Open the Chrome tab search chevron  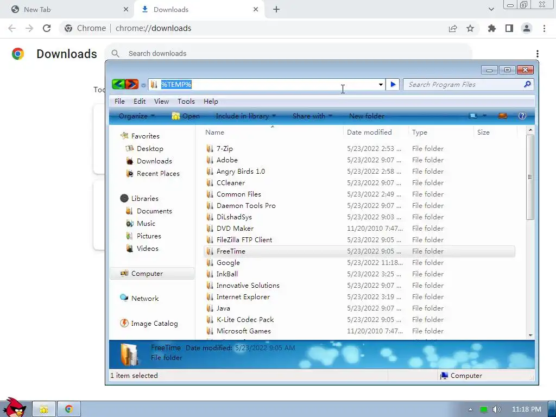pyautogui.click(x=491, y=9)
